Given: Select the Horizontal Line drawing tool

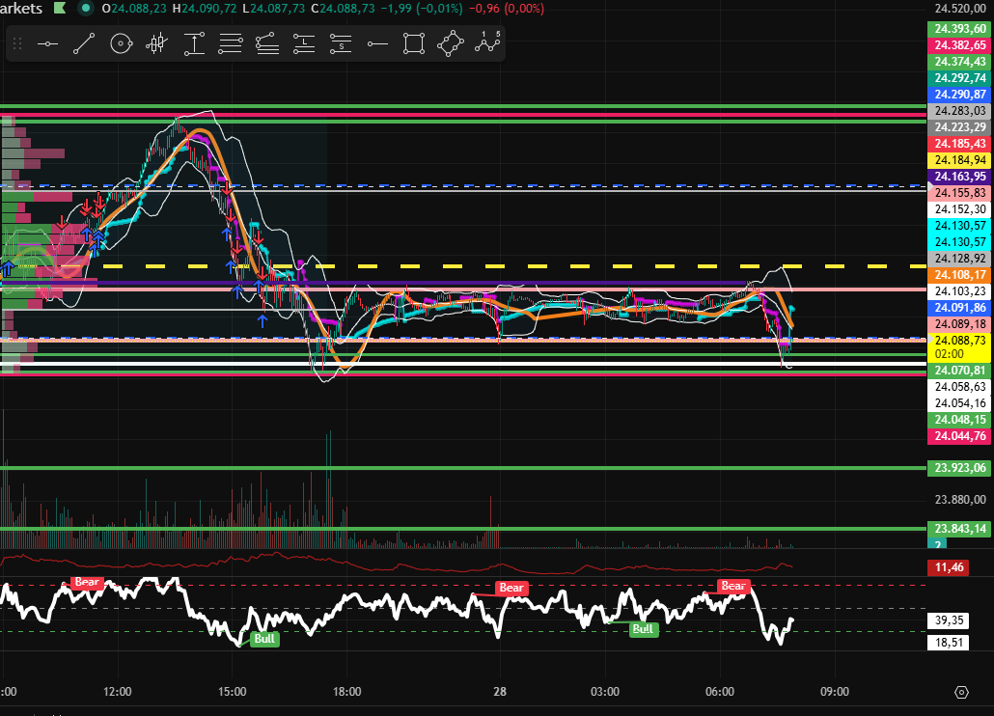Looking at the screenshot, I should point(47,43).
